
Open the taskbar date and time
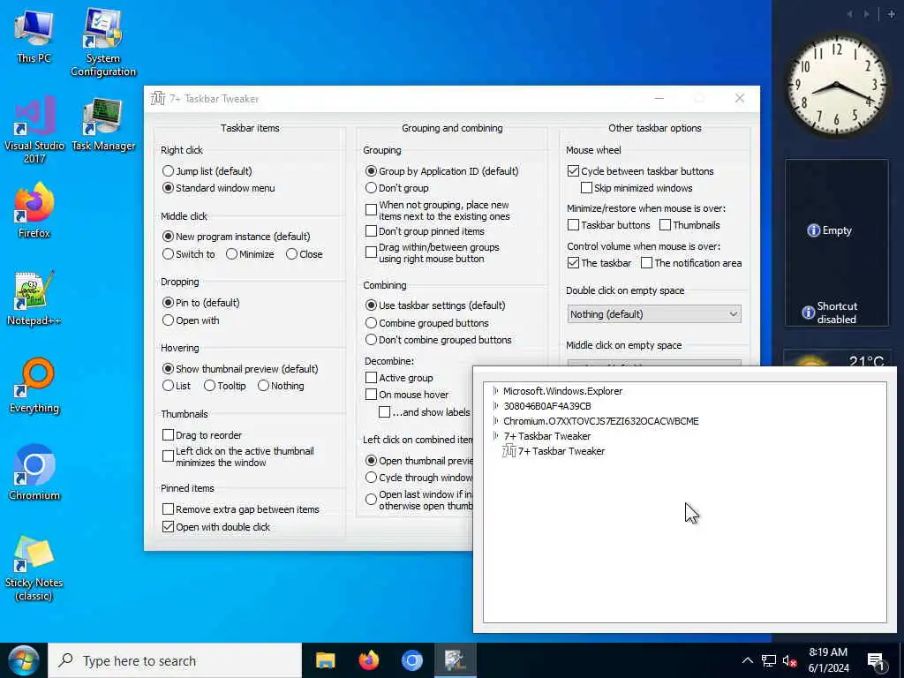point(828,660)
